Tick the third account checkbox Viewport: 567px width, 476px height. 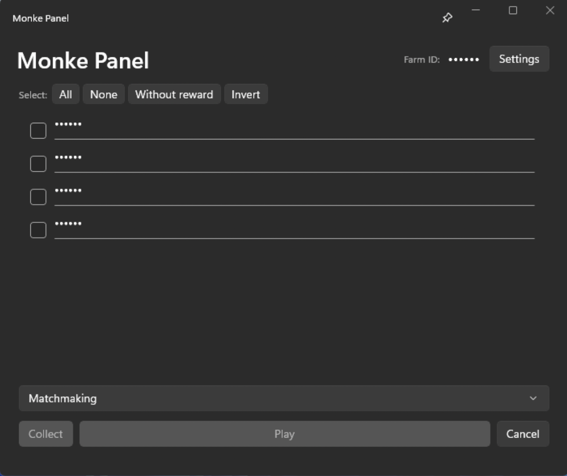pyautogui.click(x=38, y=197)
